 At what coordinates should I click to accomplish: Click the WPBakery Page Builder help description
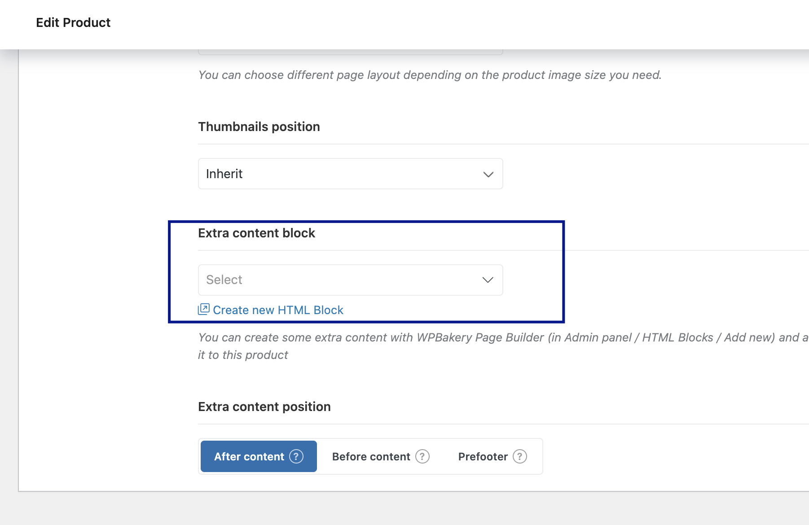503,346
